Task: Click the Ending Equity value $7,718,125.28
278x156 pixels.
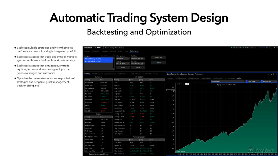Action: (x=105, y=91)
